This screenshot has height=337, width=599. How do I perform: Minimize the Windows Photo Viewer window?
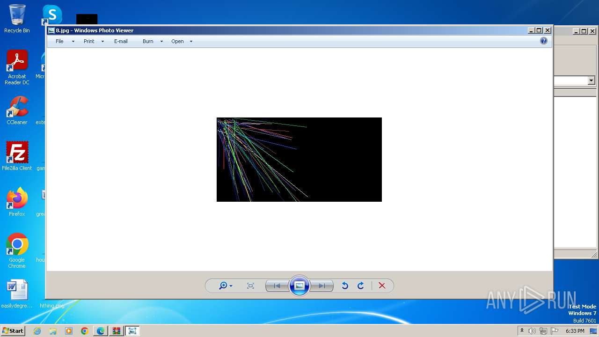point(531,30)
